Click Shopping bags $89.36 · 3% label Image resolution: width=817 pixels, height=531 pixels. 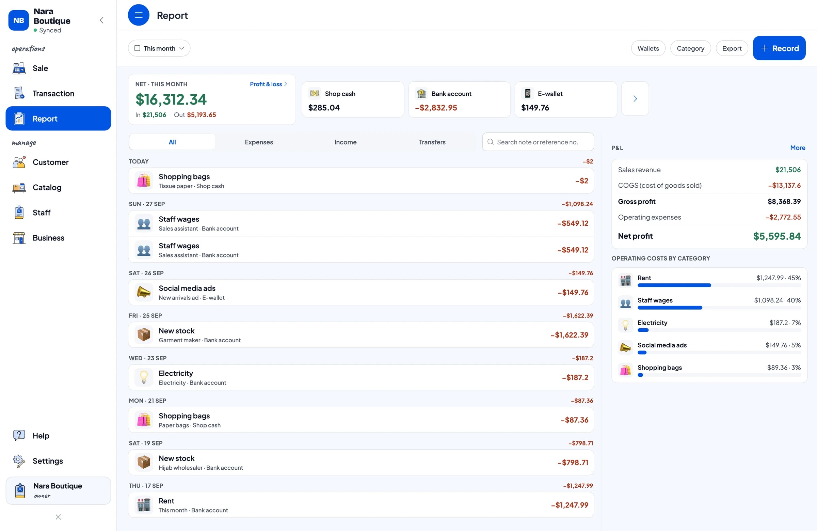784,367
